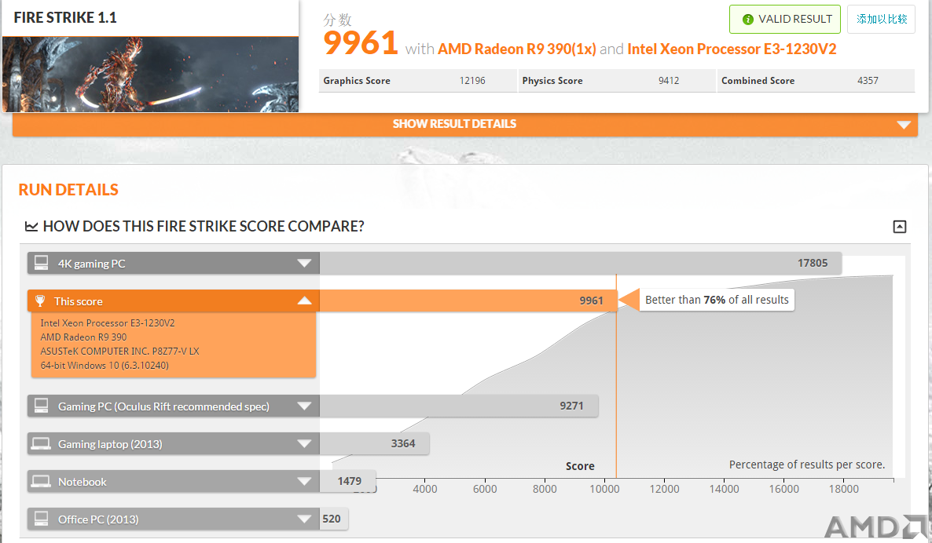Click the Combined Score value 4357
The image size is (932, 543).
click(x=868, y=81)
